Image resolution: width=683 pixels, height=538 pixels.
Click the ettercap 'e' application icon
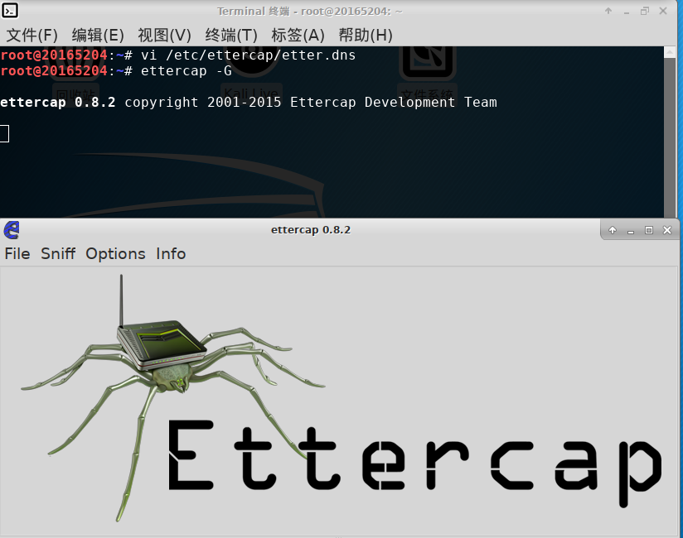pos(12,229)
